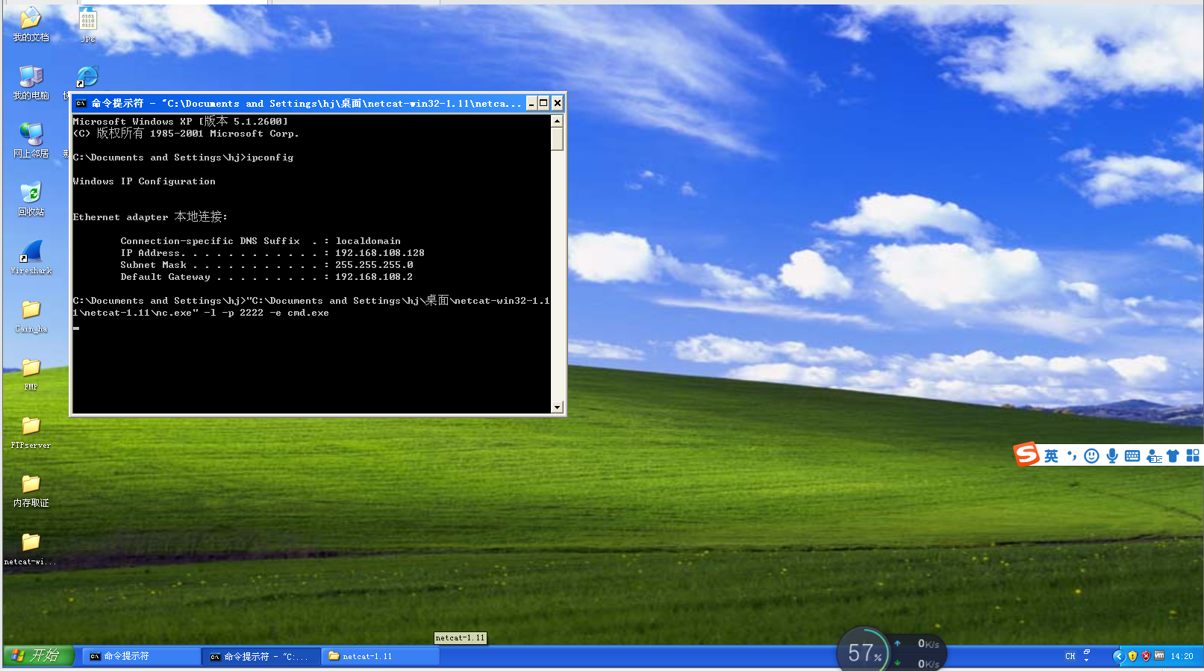
Task: Click the 57% memory usage widget
Action: coord(864,651)
